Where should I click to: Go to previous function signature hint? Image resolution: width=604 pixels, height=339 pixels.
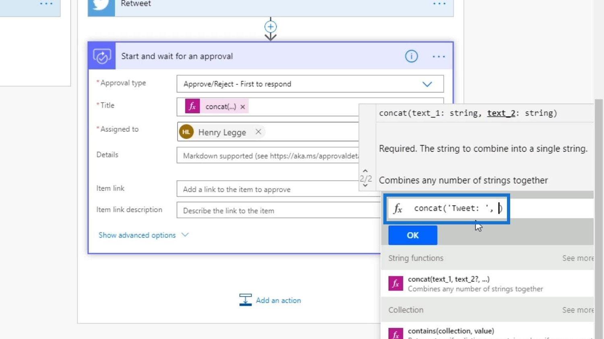[365, 171]
